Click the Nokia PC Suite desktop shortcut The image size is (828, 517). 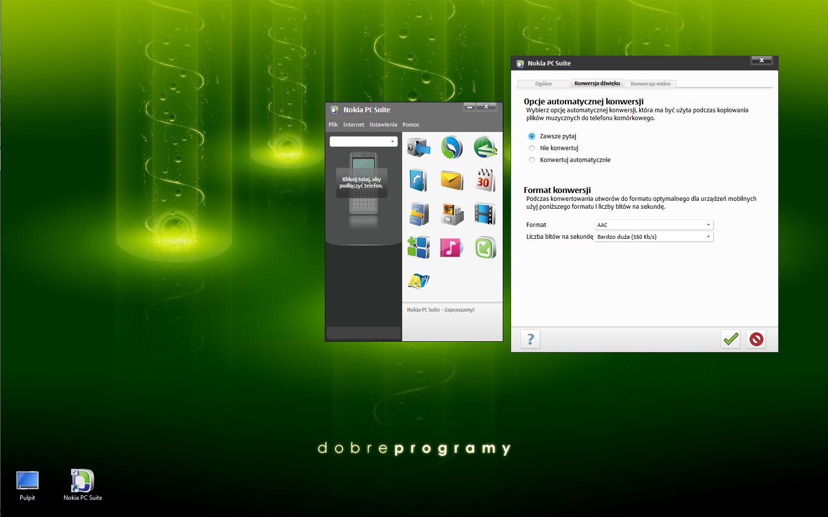tap(82, 485)
